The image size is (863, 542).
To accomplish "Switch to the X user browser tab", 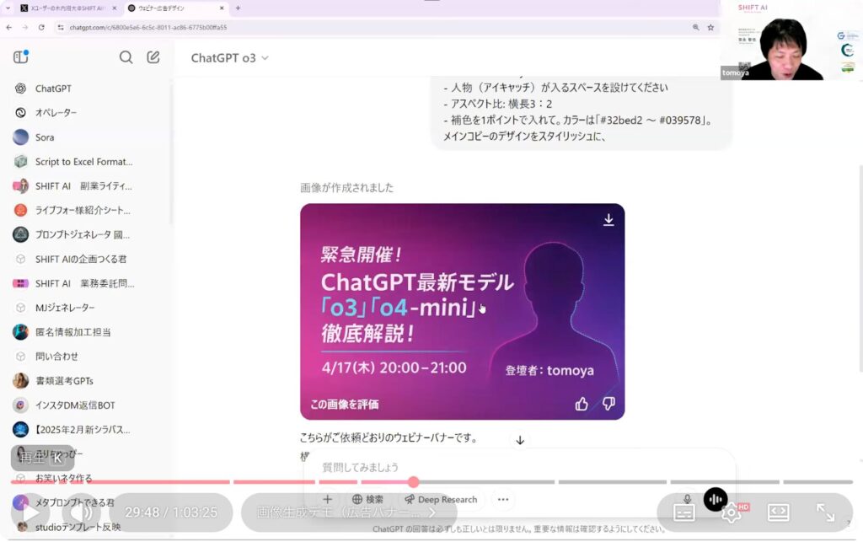I will click(x=62, y=8).
